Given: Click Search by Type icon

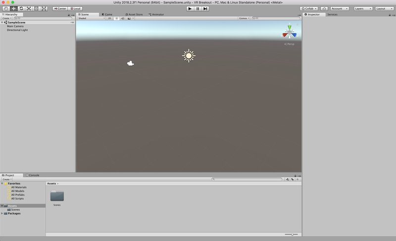Looking at the screenshot, I should click(x=288, y=179).
